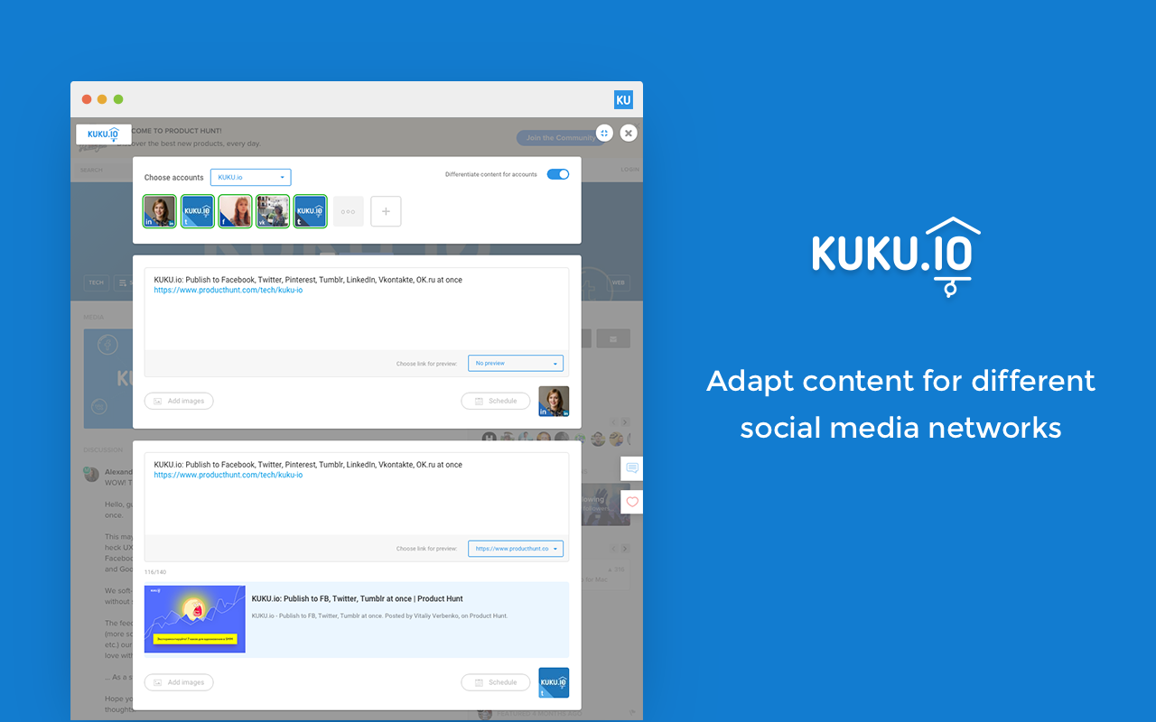The image size is (1156, 722).
Task: Click the KU extension icon in browser toolbar
Action: [x=623, y=99]
